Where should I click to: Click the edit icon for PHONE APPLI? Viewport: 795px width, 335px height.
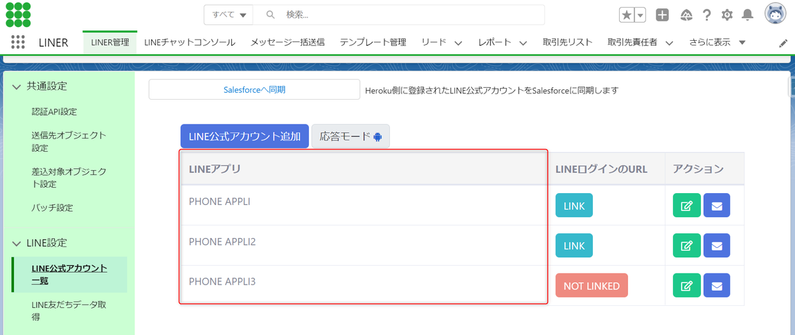686,206
